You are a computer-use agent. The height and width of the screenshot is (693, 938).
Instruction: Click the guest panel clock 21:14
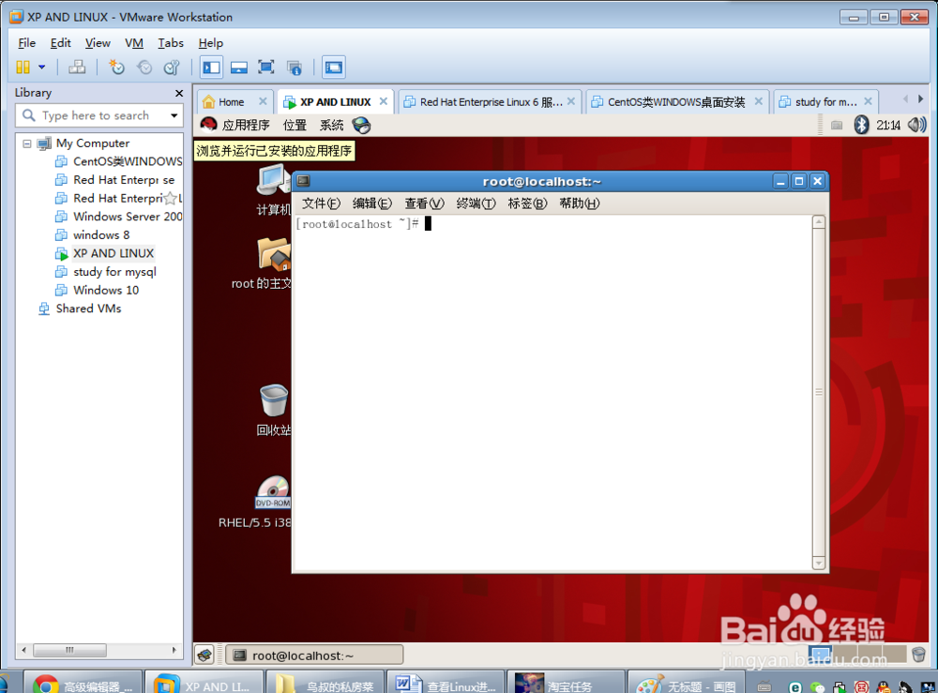tap(887, 125)
